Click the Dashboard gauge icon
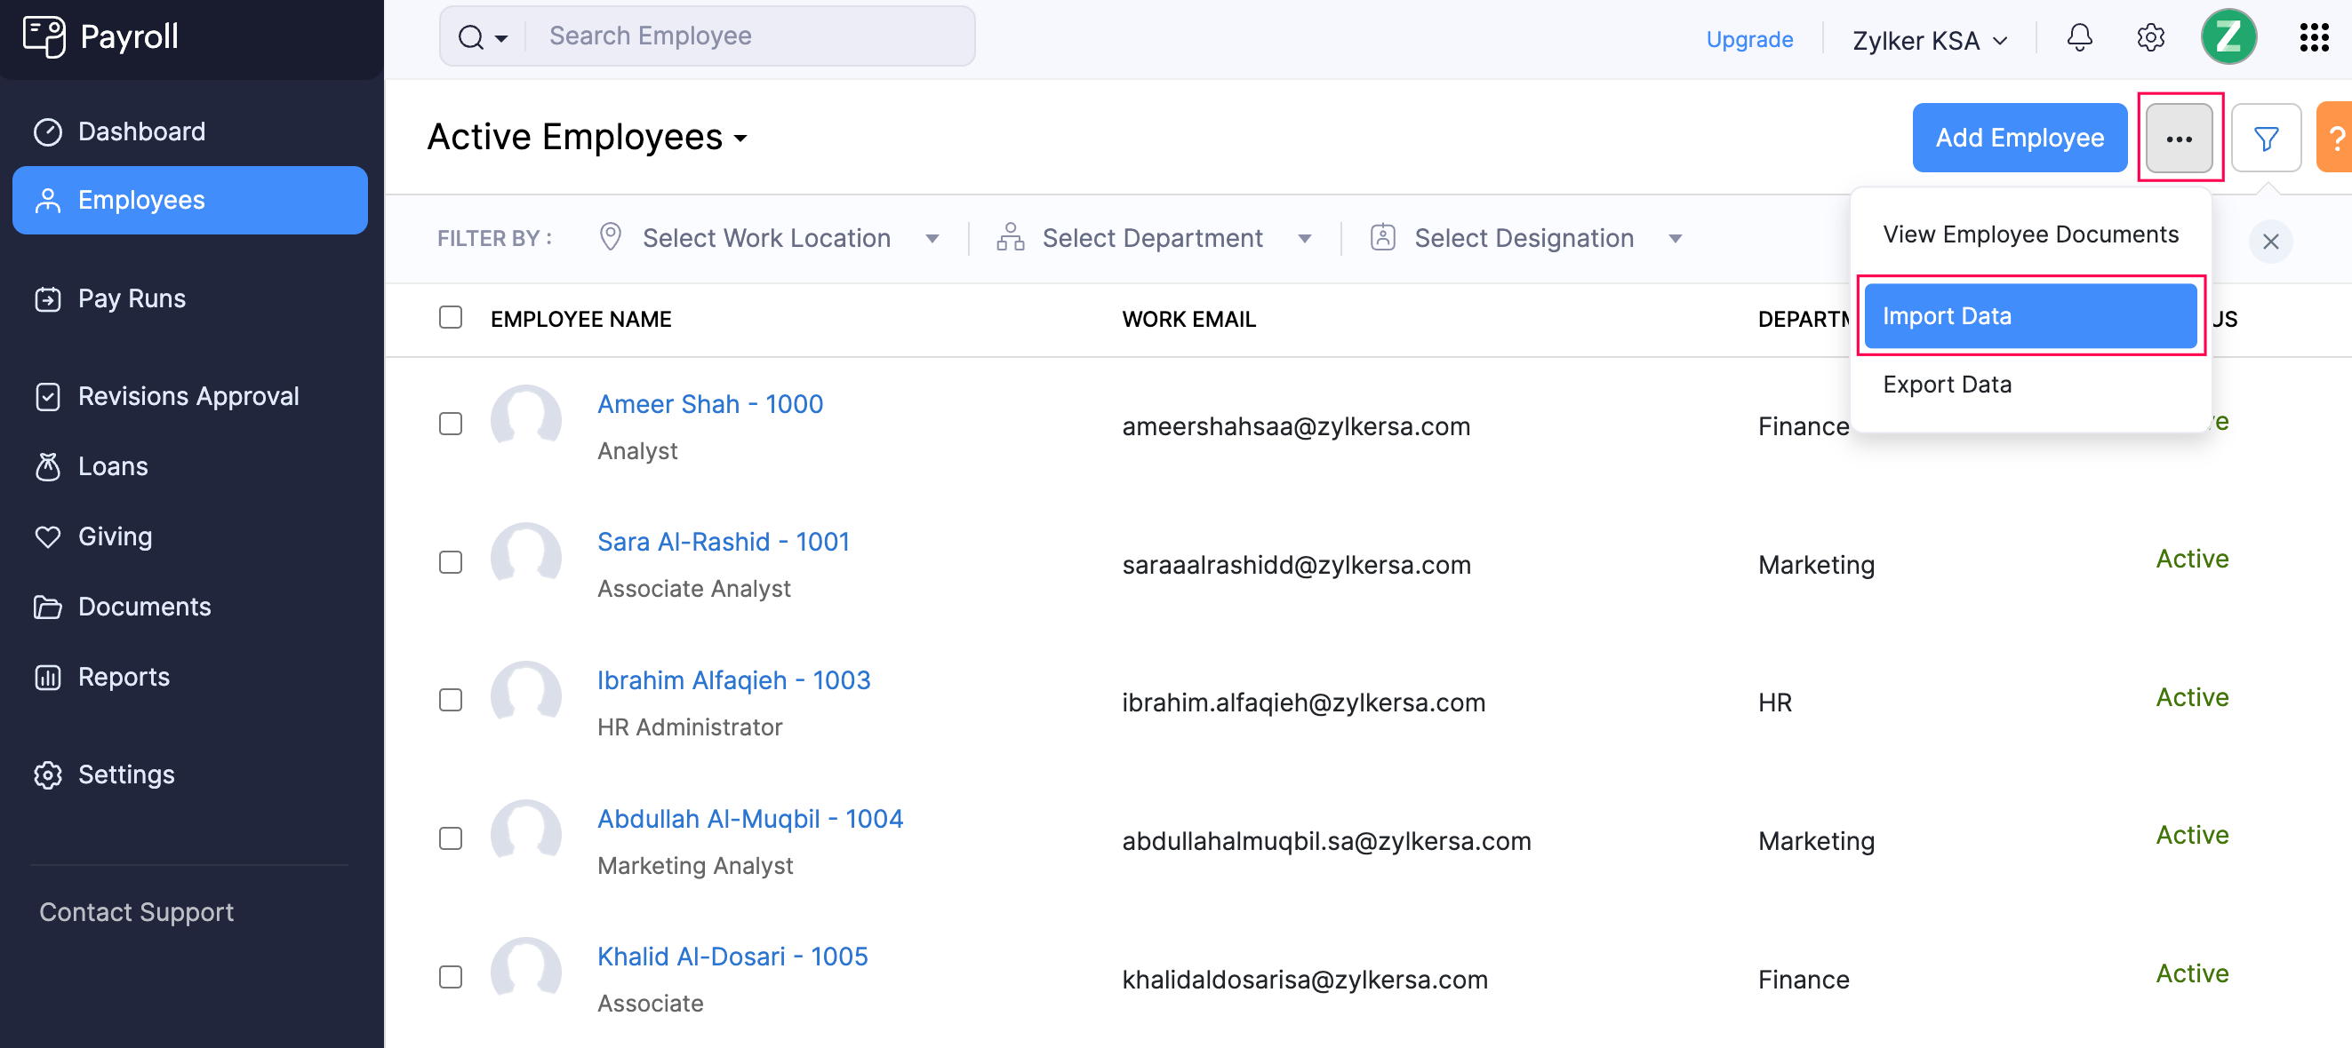This screenshot has height=1048, width=2352. click(47, 132)
